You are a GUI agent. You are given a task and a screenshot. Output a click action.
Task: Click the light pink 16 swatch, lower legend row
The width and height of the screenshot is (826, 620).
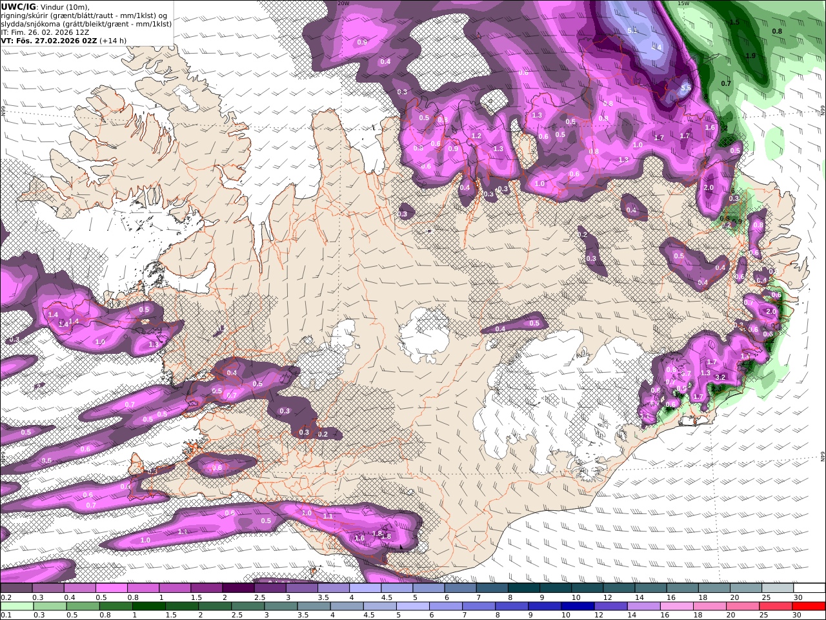(677, 606)
